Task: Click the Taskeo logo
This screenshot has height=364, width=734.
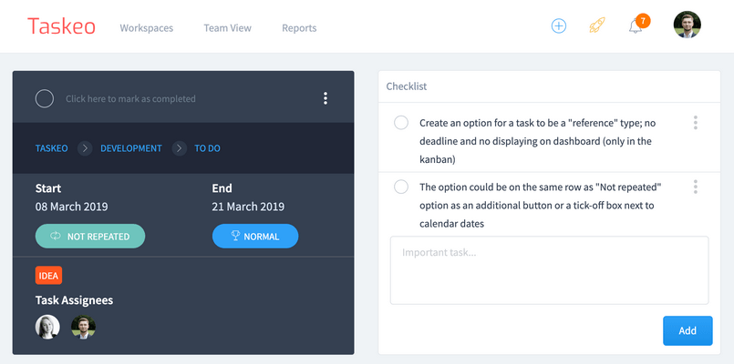Action: pyautogui.click(x=61, y=26)
